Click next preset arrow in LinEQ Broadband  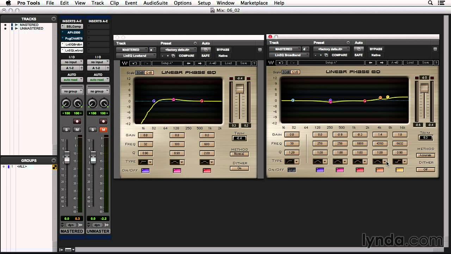(382, 63)
